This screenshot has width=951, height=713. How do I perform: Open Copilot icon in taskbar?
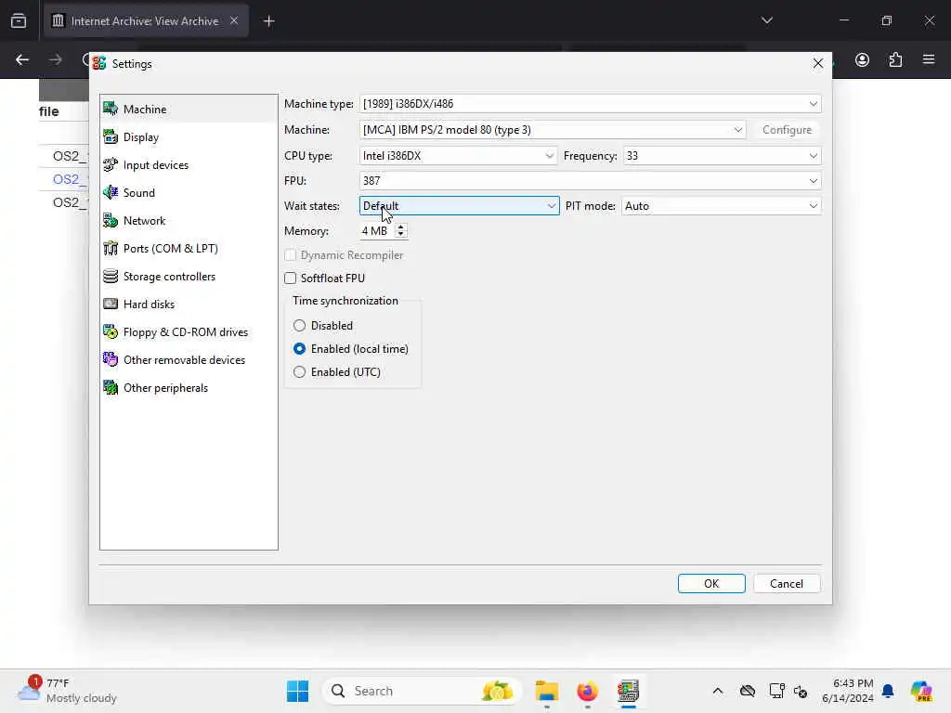921,691
